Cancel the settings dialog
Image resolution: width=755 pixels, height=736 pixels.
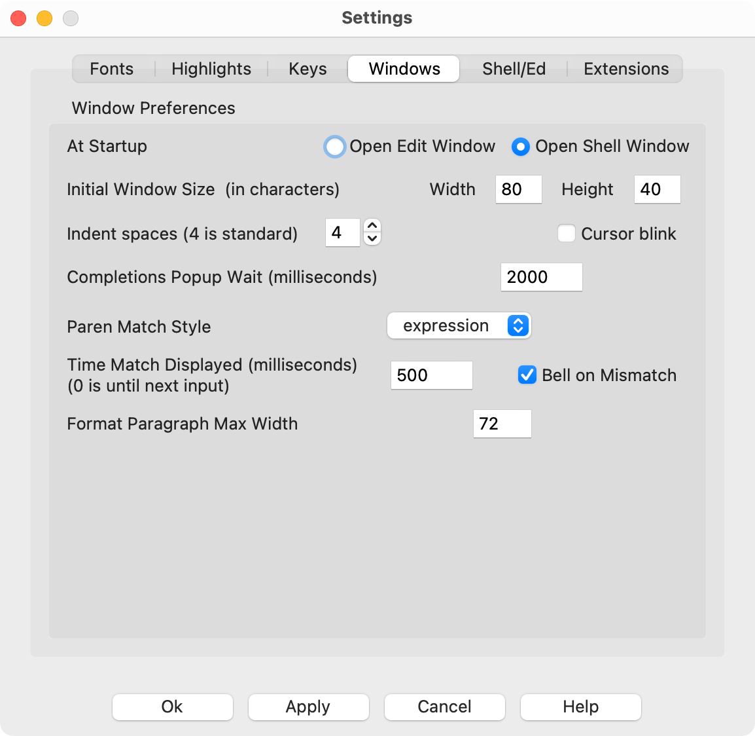coord(444,707)
